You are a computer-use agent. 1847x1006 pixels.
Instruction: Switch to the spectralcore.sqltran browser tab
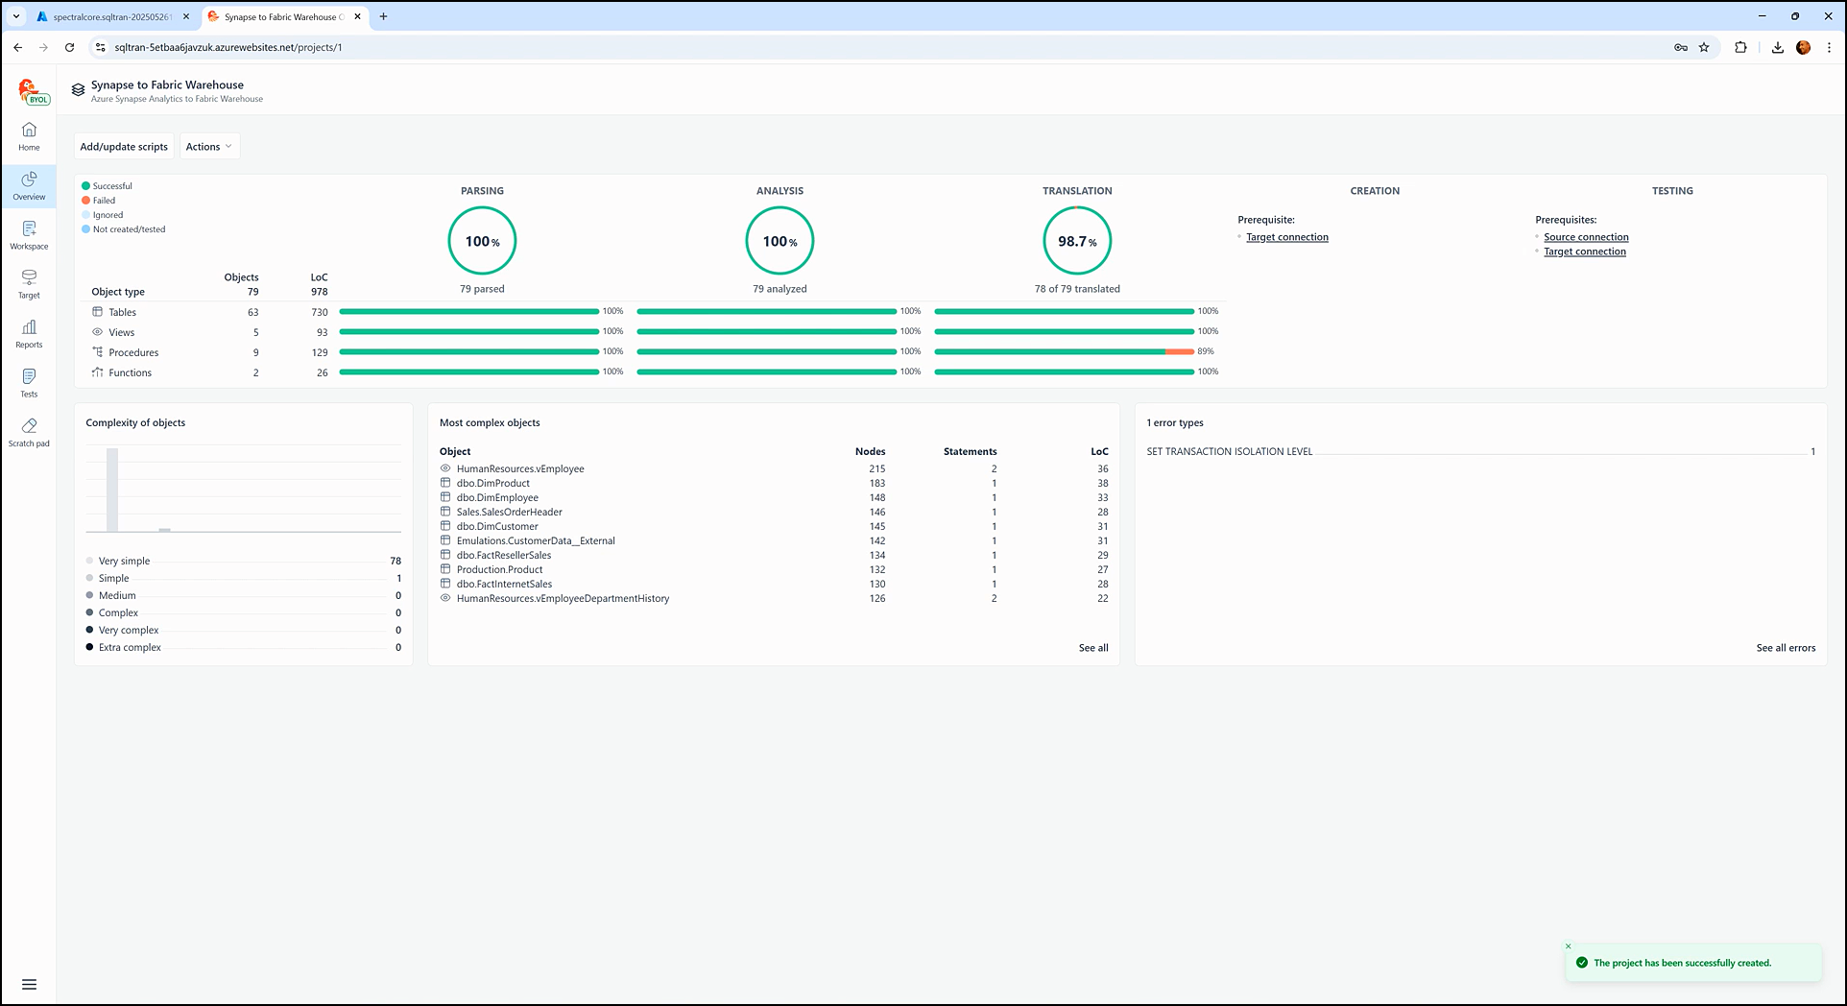coord(110,16)
